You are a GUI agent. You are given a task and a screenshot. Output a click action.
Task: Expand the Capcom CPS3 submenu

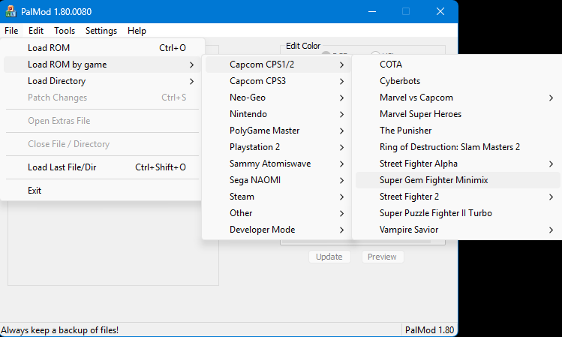(x=257, y=81)
